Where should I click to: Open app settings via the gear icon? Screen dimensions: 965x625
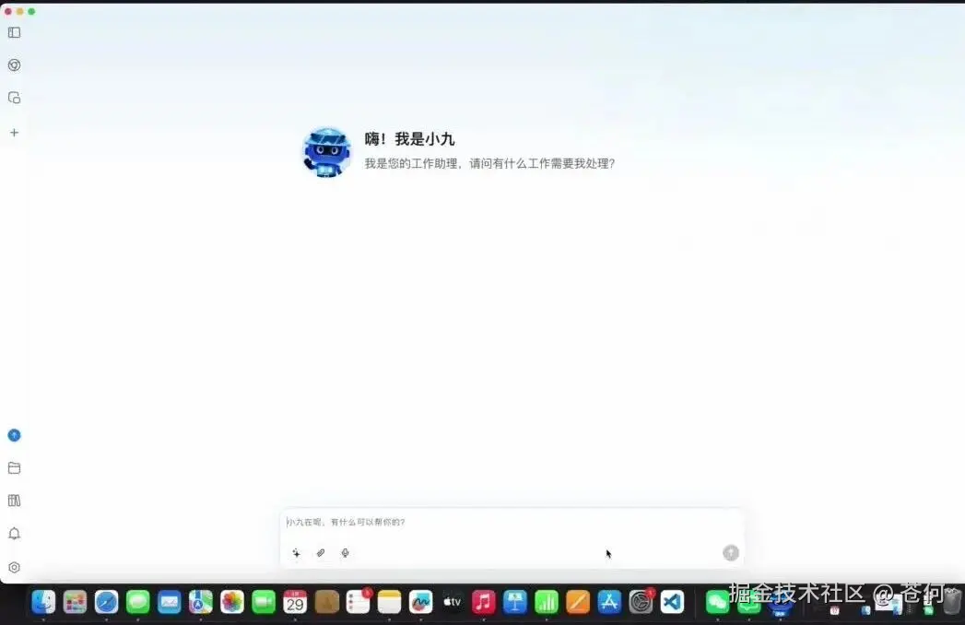[x=14, y=565]
